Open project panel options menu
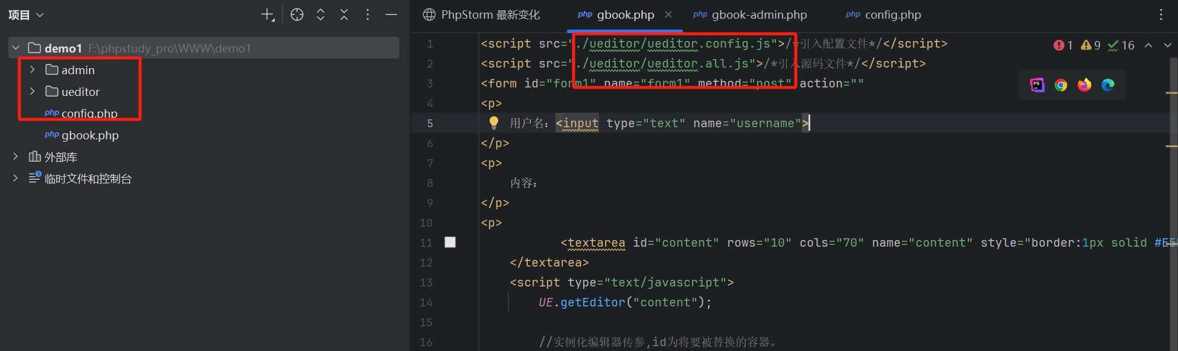 tap(368, 15)
